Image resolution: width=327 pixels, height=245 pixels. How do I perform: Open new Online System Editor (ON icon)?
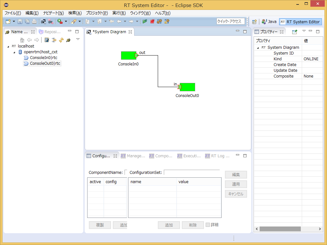tap(43, 21)
